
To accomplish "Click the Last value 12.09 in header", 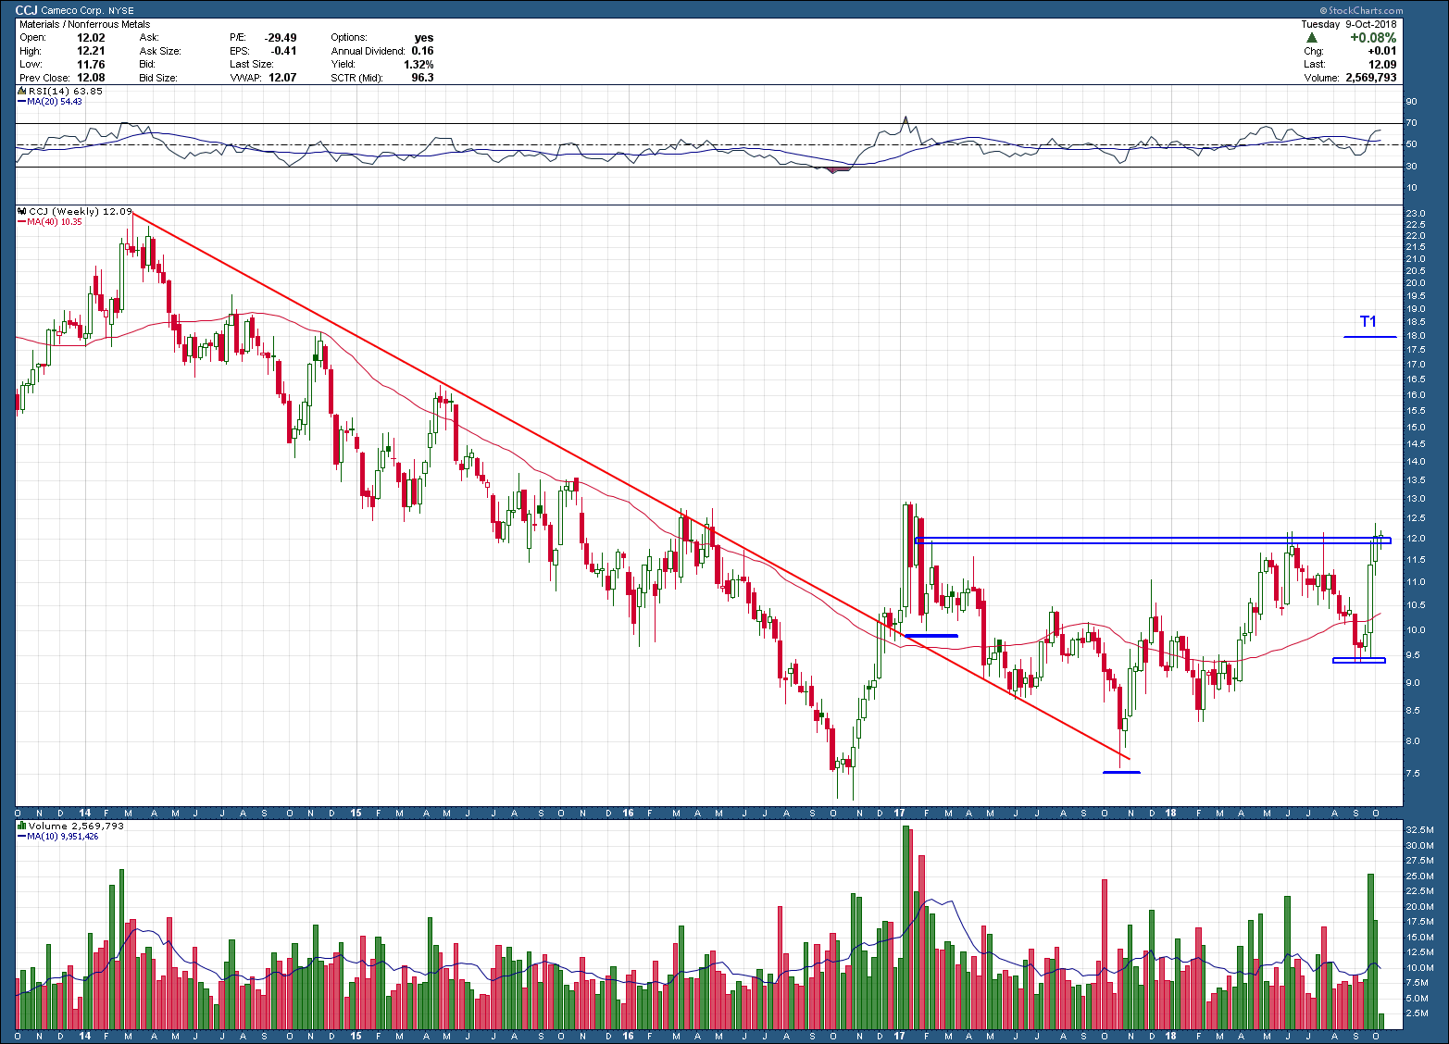I will (x=1382, y=65).
